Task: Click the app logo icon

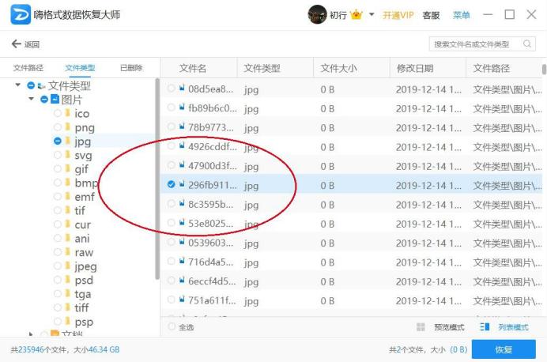Action: [x=21, y=14]
